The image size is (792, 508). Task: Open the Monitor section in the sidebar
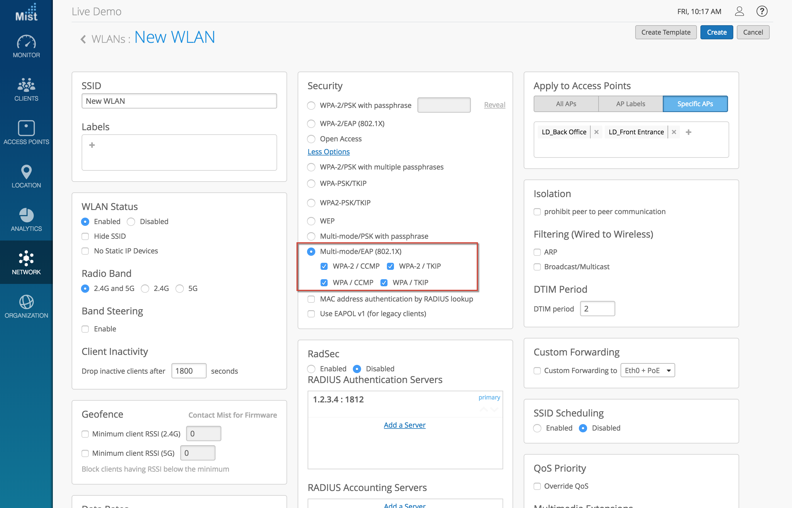pos(26,47)
